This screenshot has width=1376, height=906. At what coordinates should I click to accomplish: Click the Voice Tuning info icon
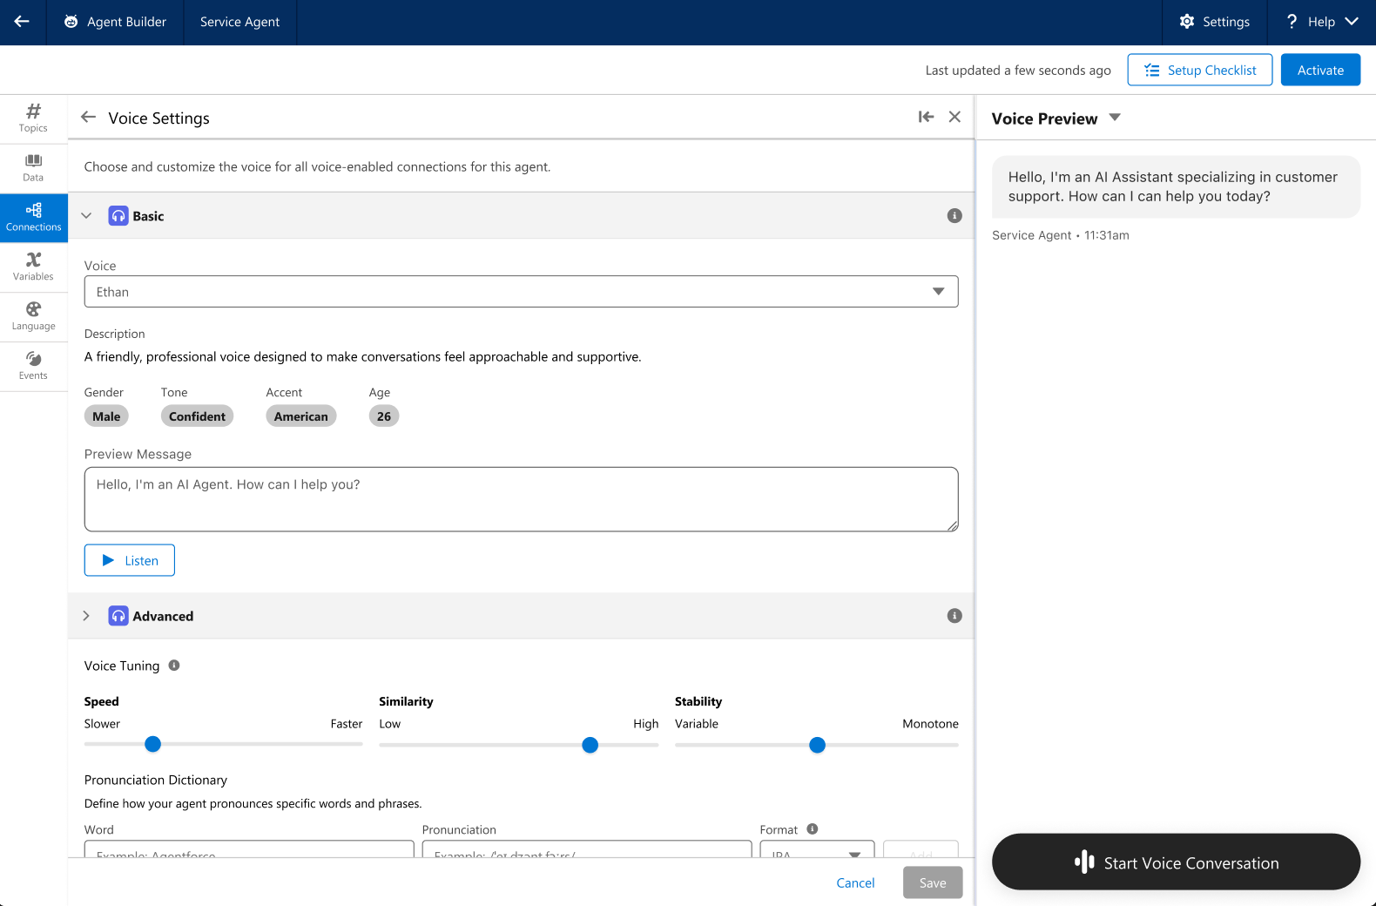click(x=174, y=666)
